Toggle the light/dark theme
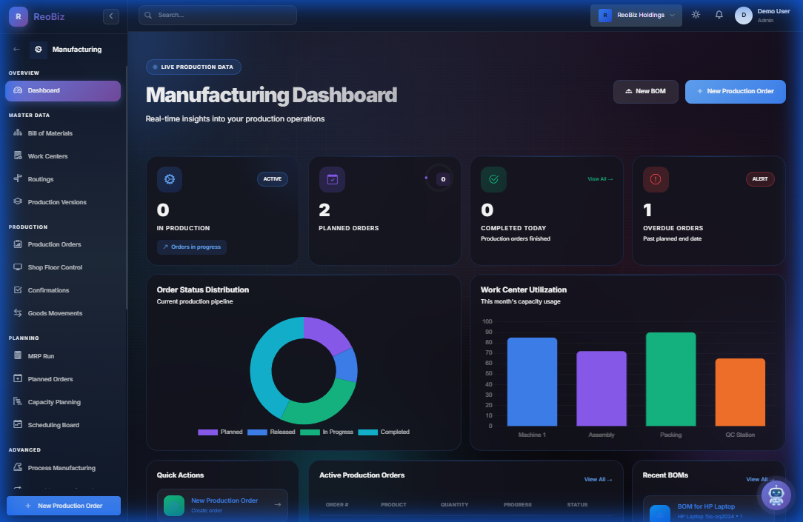The height and width of the screenshot is (522, 803). click(695, 14)
